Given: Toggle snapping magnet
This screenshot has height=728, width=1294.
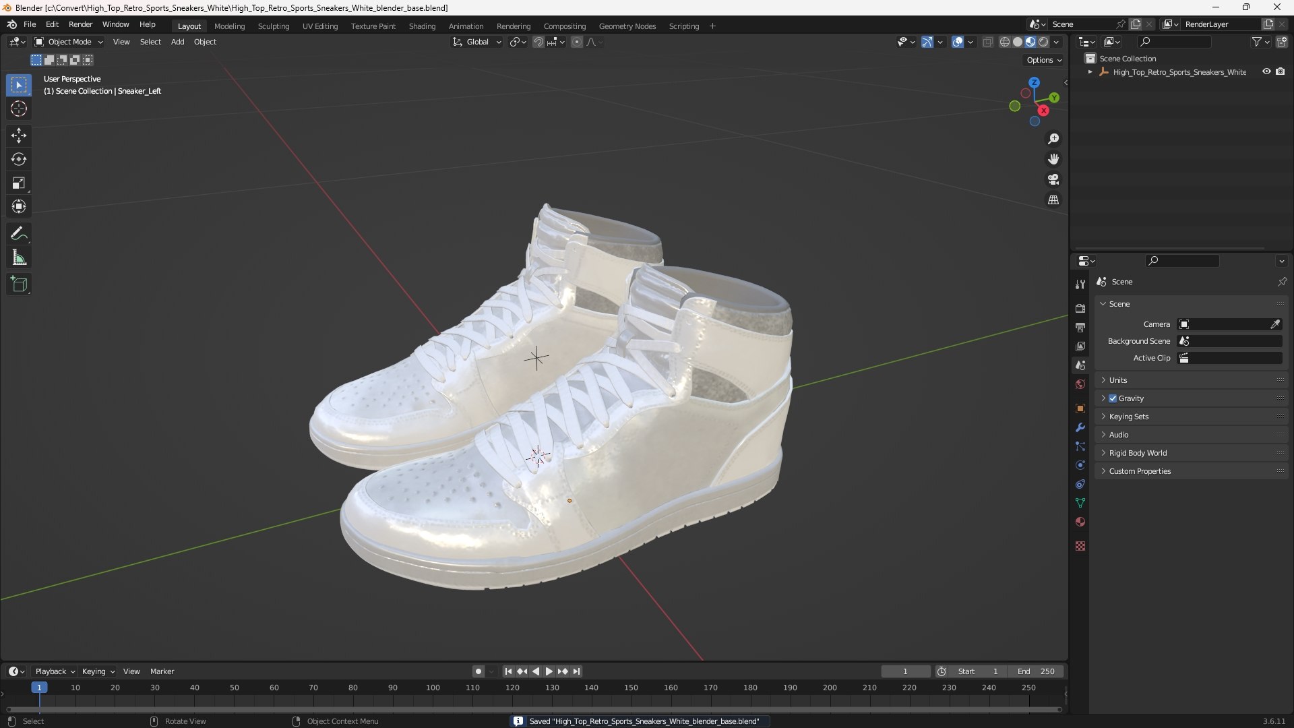Looking at the screenshot, I should [x=538, y=42].
